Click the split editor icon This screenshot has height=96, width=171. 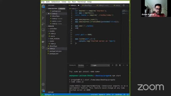[x=123, y=5]
